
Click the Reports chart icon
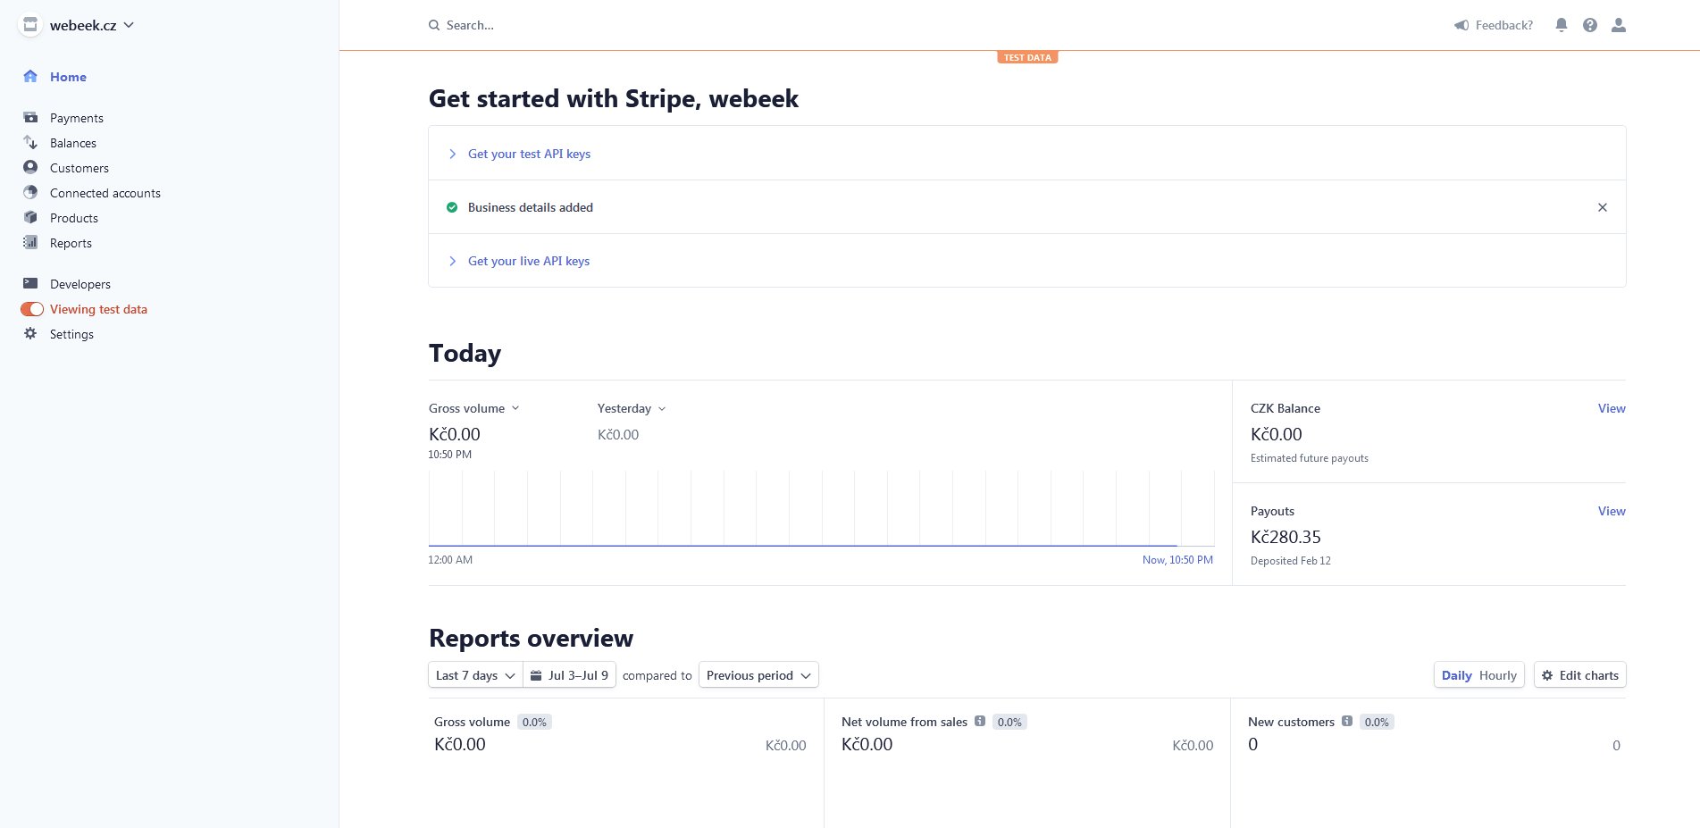[30, 242]
